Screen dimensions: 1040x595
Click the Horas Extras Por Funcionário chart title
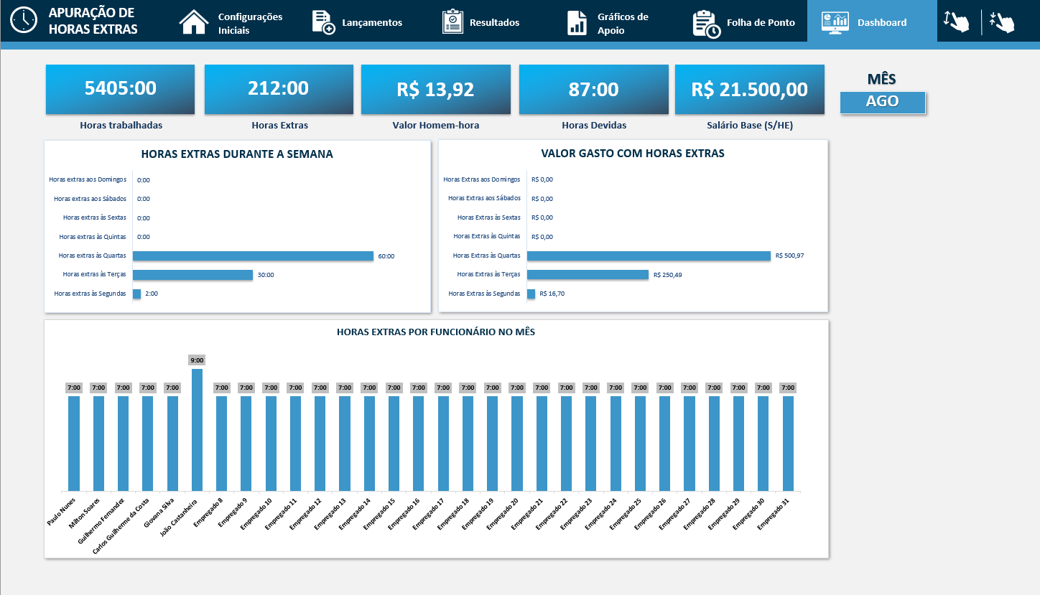click(x=435, y=332)
